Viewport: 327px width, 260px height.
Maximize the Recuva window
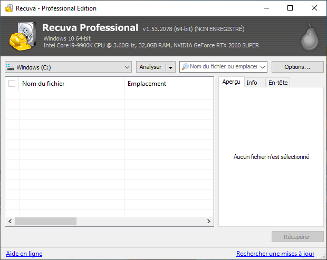[x=290, y=8]
